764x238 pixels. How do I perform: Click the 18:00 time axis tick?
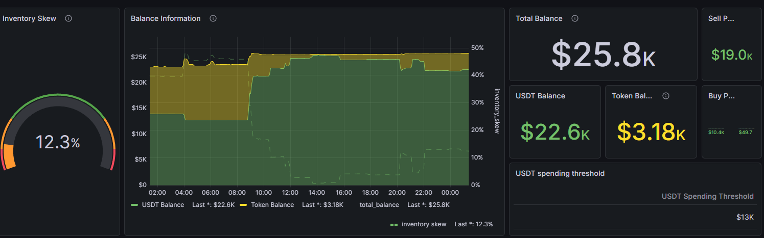click(x=371, y=193)
